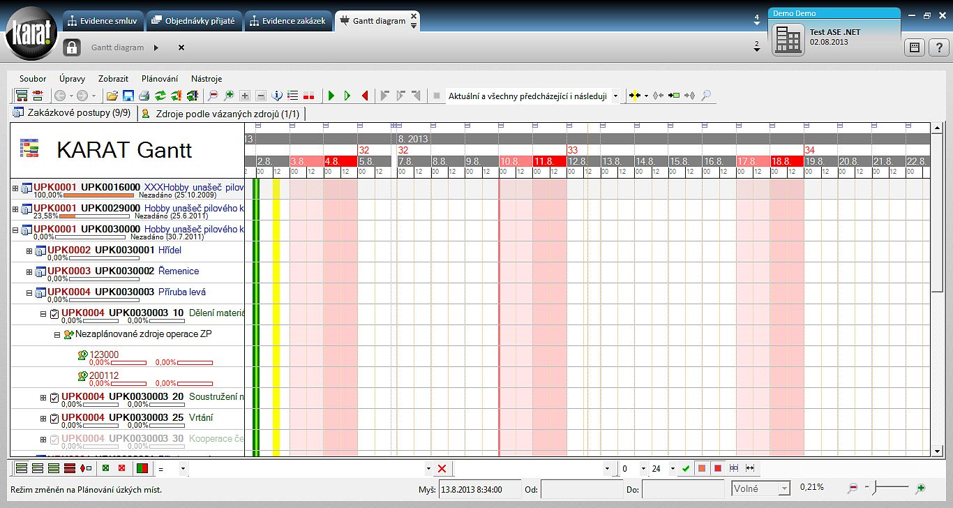The height and width of the screenshot is (508, 953).
Task: Save with the blue floppy disk icon
Action: [x=128, y=96]
